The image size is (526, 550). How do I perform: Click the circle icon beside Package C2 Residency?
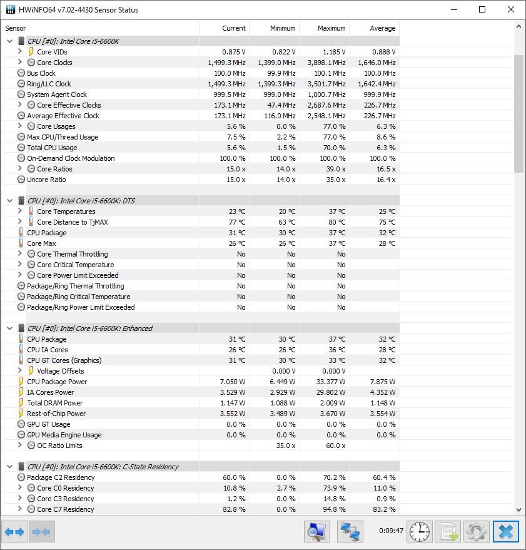pos(21,477)
